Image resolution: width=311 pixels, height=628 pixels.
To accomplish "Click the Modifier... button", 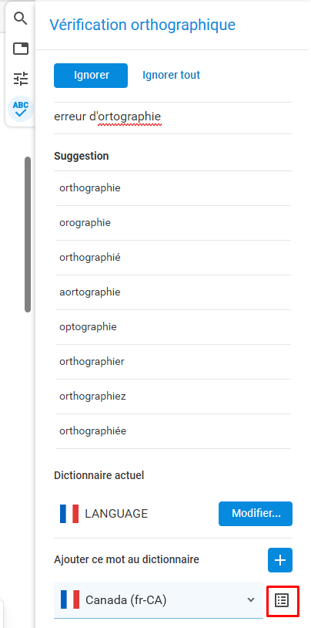I will click(x=256, y=514).
